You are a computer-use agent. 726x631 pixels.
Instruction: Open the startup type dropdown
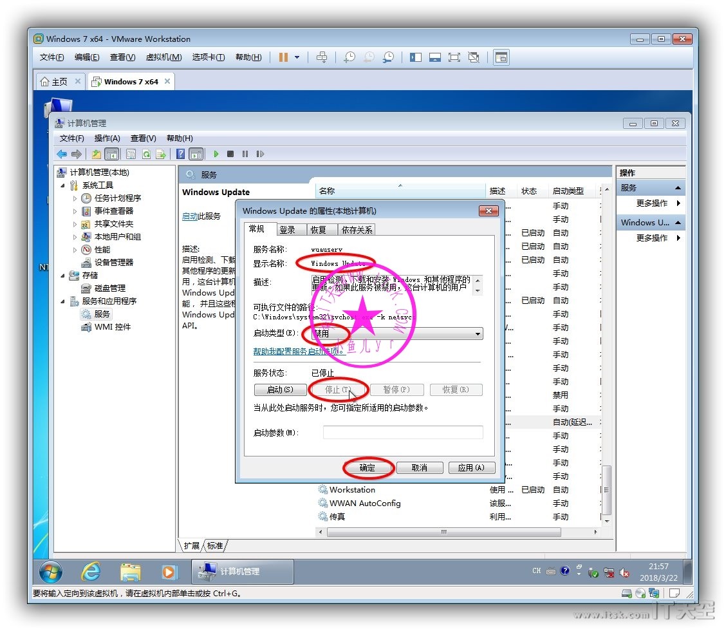pyautogui.click(x=478, y=334)
